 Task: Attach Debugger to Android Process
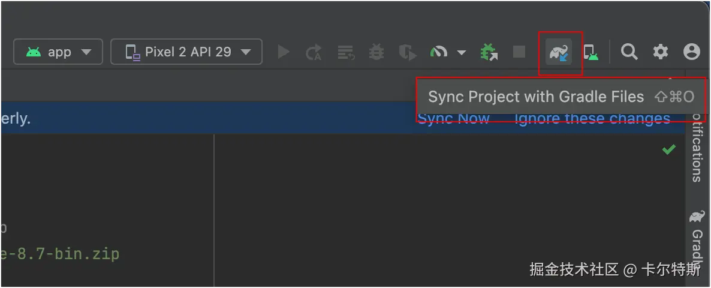click(489, 52)
